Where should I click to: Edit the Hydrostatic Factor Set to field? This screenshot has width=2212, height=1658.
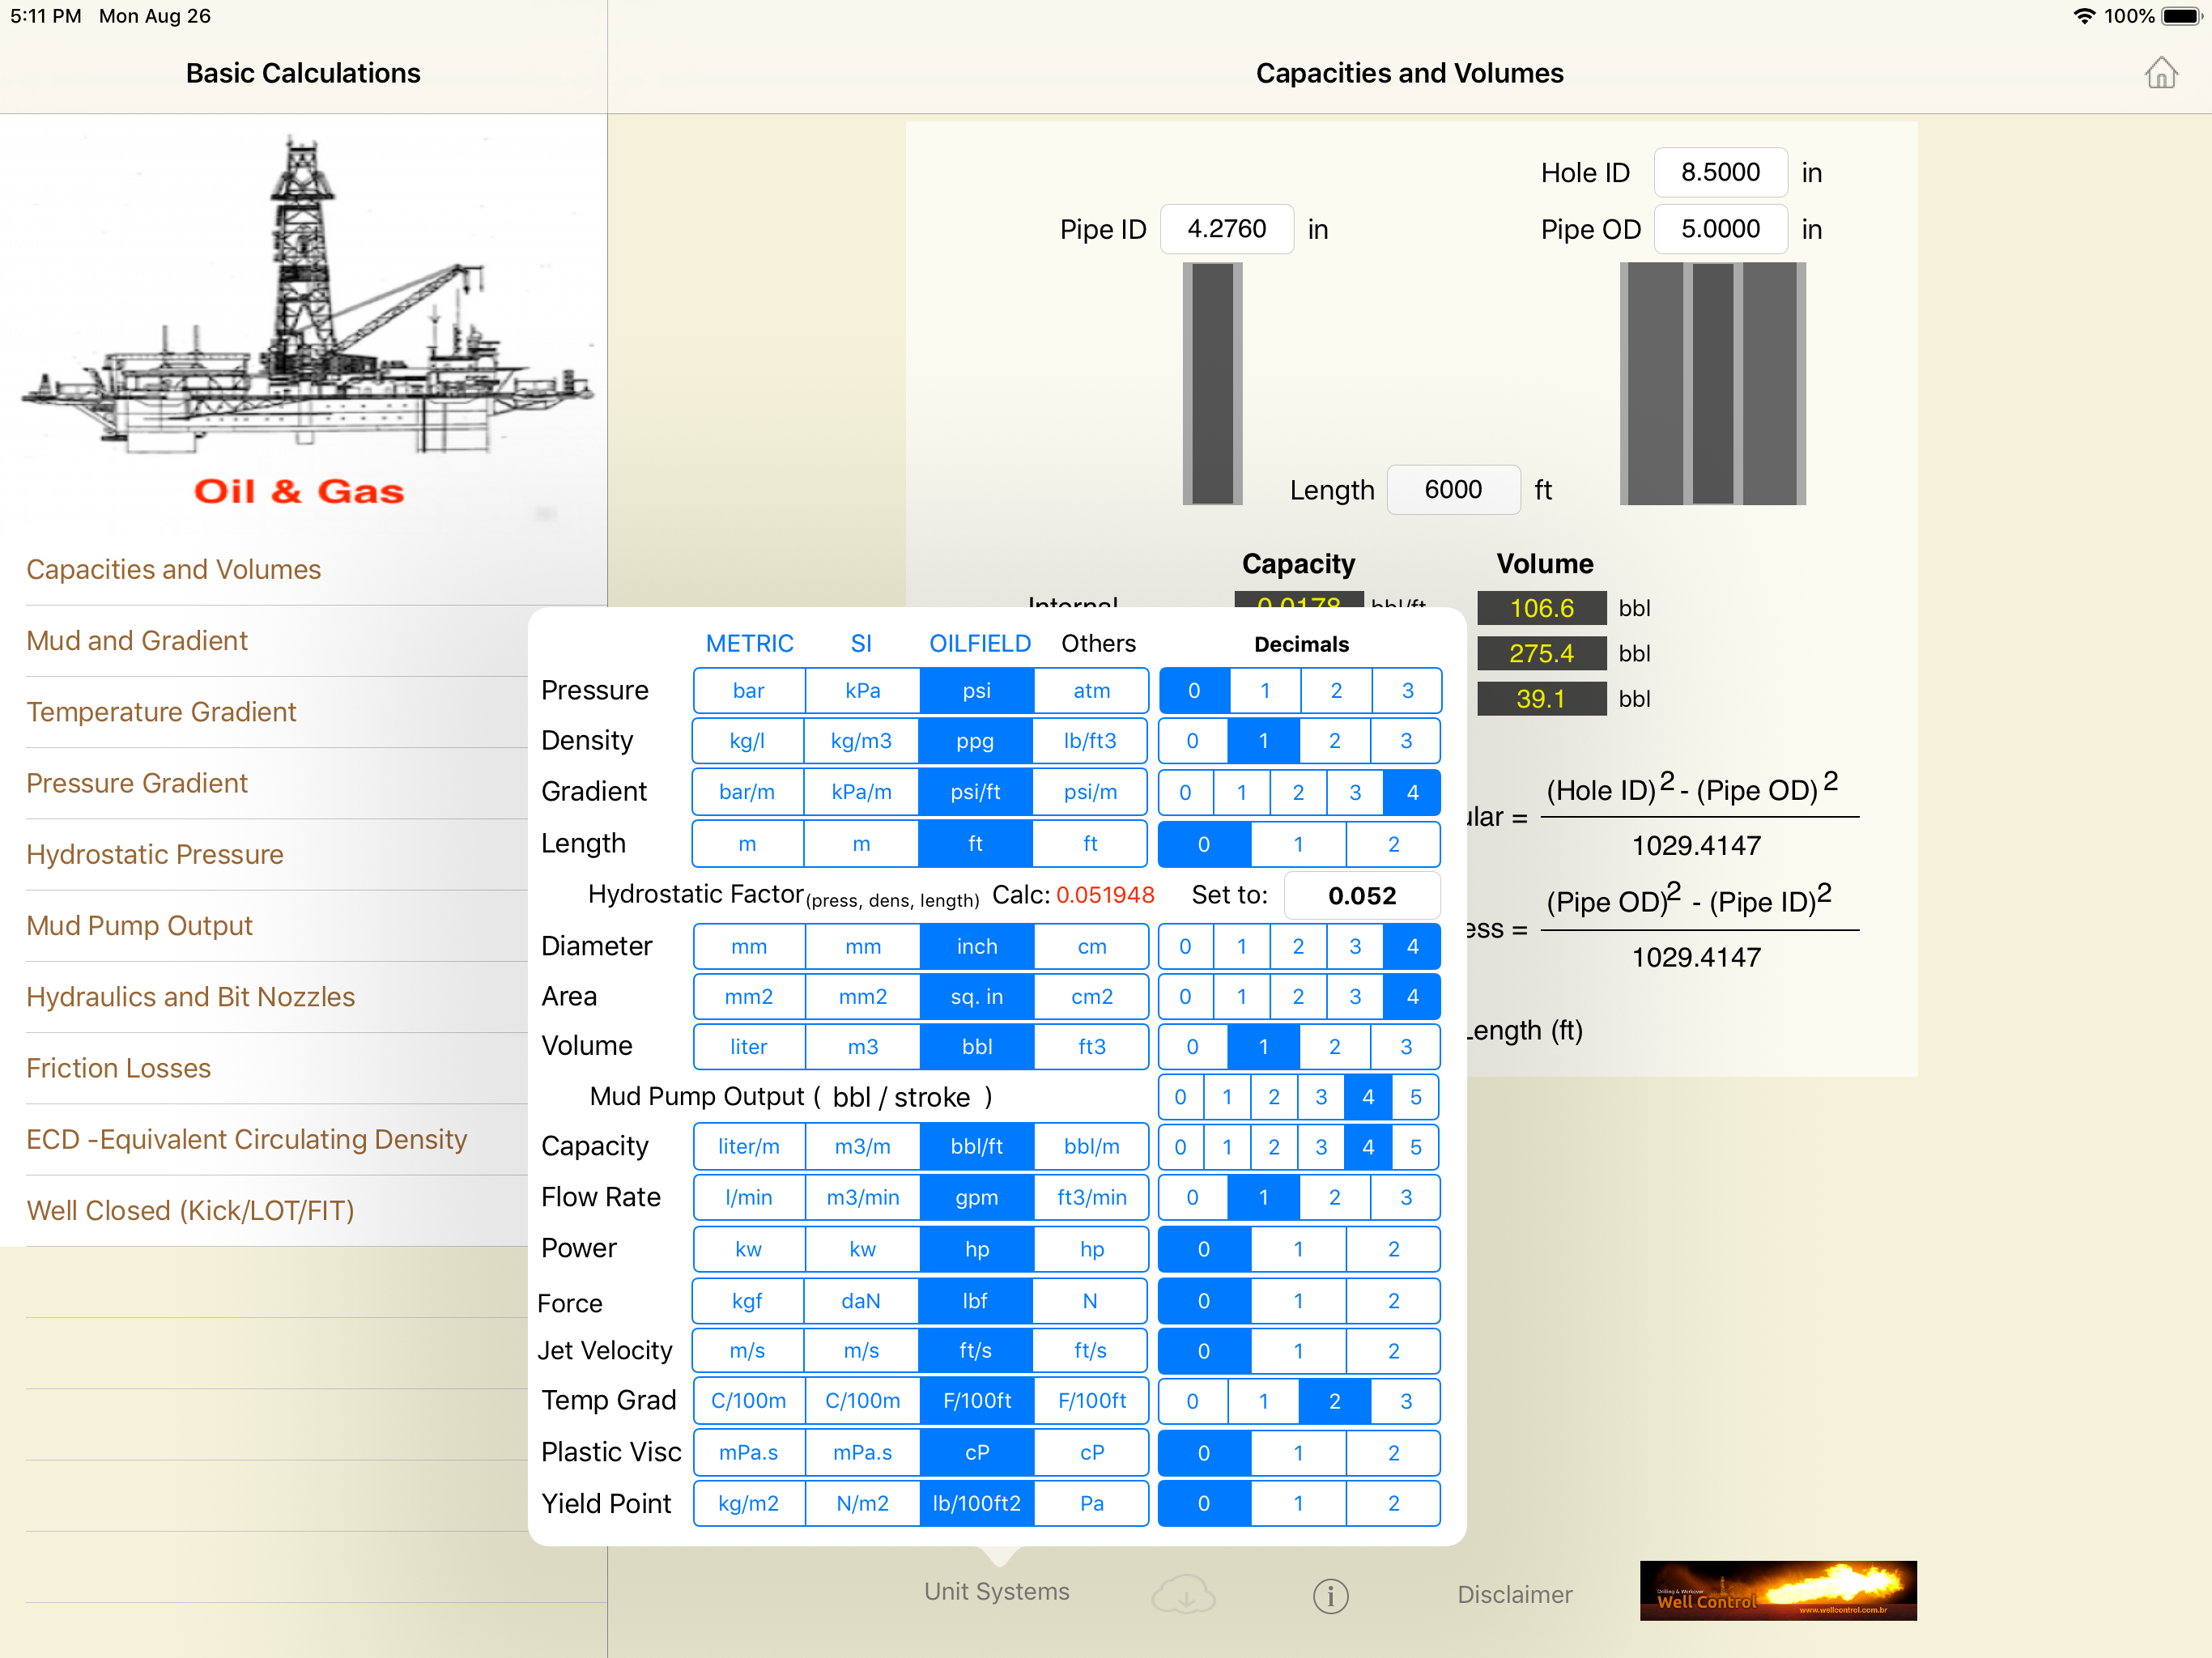(1361, 896)
